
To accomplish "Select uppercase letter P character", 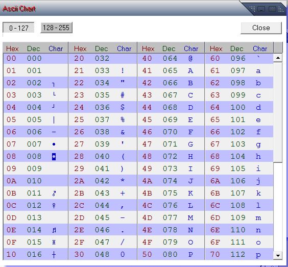I will coord(190,255).
